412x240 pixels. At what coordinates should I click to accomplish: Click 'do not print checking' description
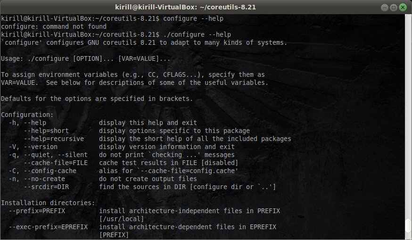click(x=167, y=155)
